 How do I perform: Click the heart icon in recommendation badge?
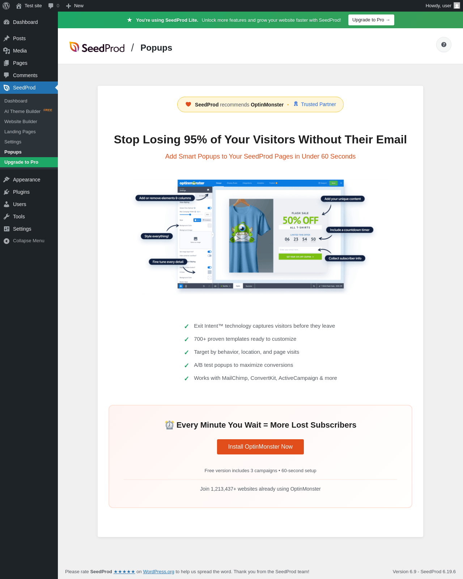[x=188, y=104]
